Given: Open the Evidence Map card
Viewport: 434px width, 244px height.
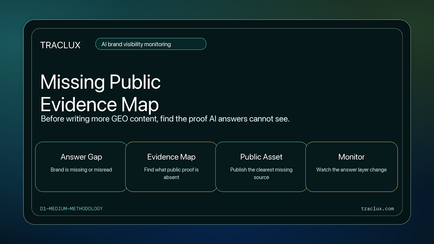Looking at the screenshot, I should point(171,167).
